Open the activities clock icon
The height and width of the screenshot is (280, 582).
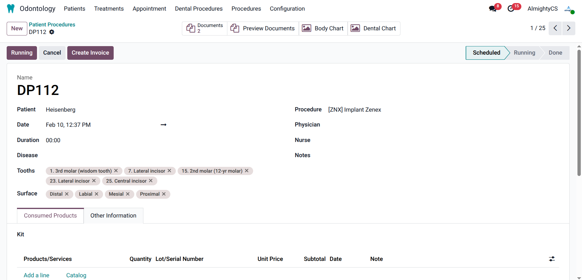[x=511, y=8]
